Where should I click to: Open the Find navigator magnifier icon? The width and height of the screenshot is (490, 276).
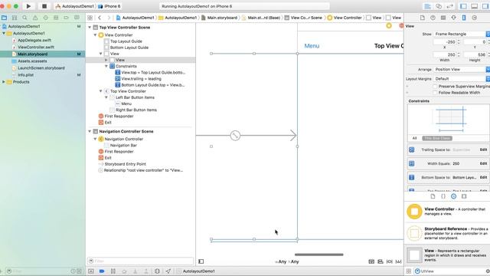24,18
